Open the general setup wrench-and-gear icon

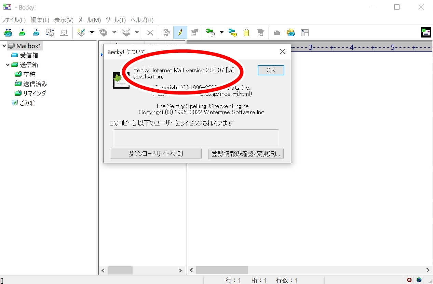point(233,32)
